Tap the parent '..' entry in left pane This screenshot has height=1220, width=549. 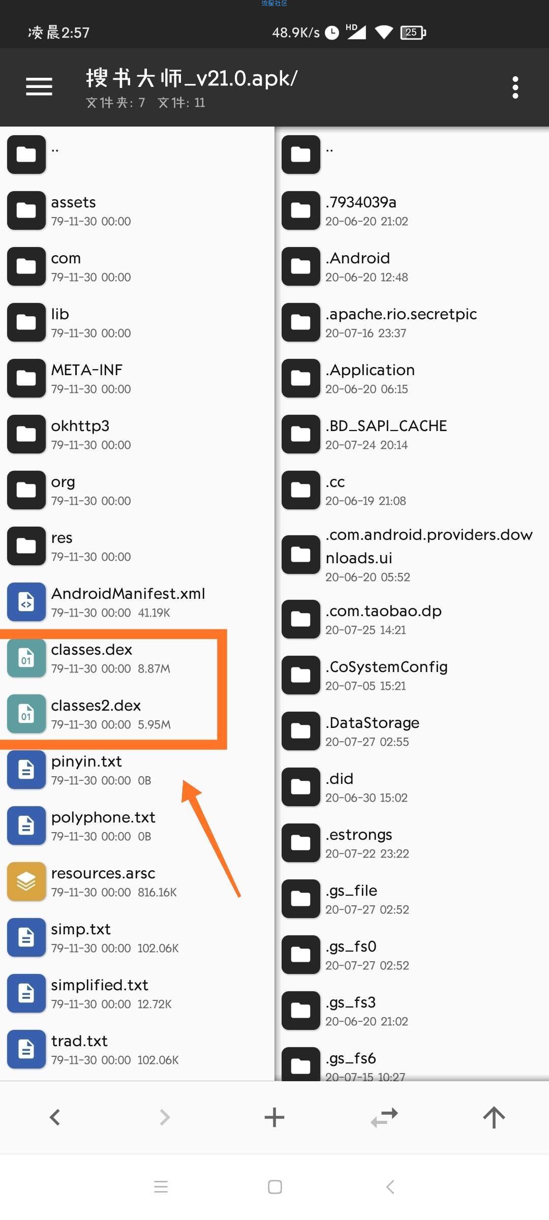pos(137,155)
